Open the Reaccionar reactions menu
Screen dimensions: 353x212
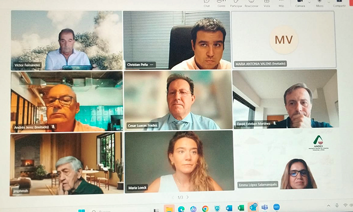click(251, 3)
